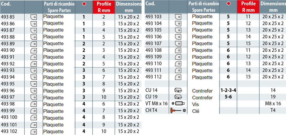This screenshot has width=286, height=135.
Task: Select the plaquette icon in row 493 93
Action: (x=33, y=71)
